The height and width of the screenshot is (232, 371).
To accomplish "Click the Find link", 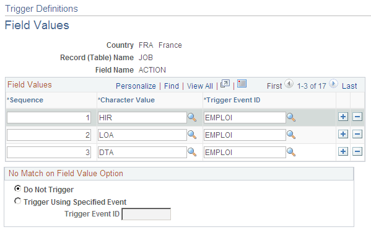I will (172, 86).
